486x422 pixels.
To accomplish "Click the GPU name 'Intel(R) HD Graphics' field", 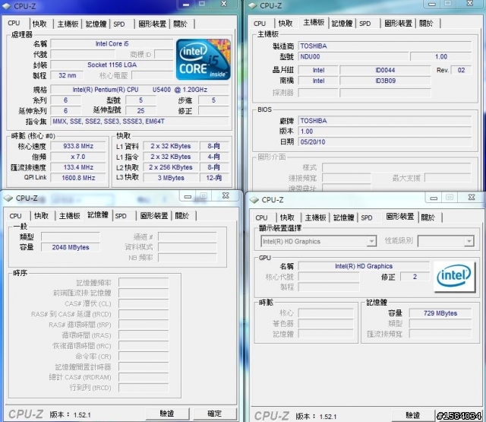I will tap(364, 266).
